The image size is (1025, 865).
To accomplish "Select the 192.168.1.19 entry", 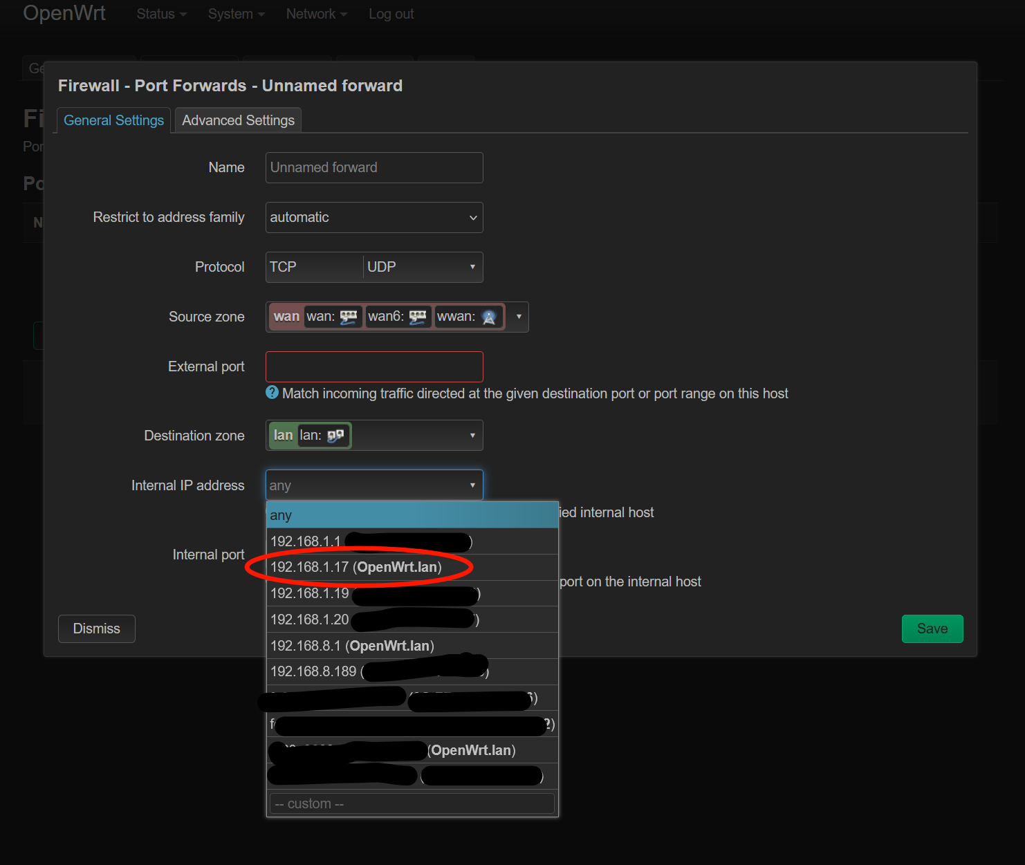I will [412, 593].
